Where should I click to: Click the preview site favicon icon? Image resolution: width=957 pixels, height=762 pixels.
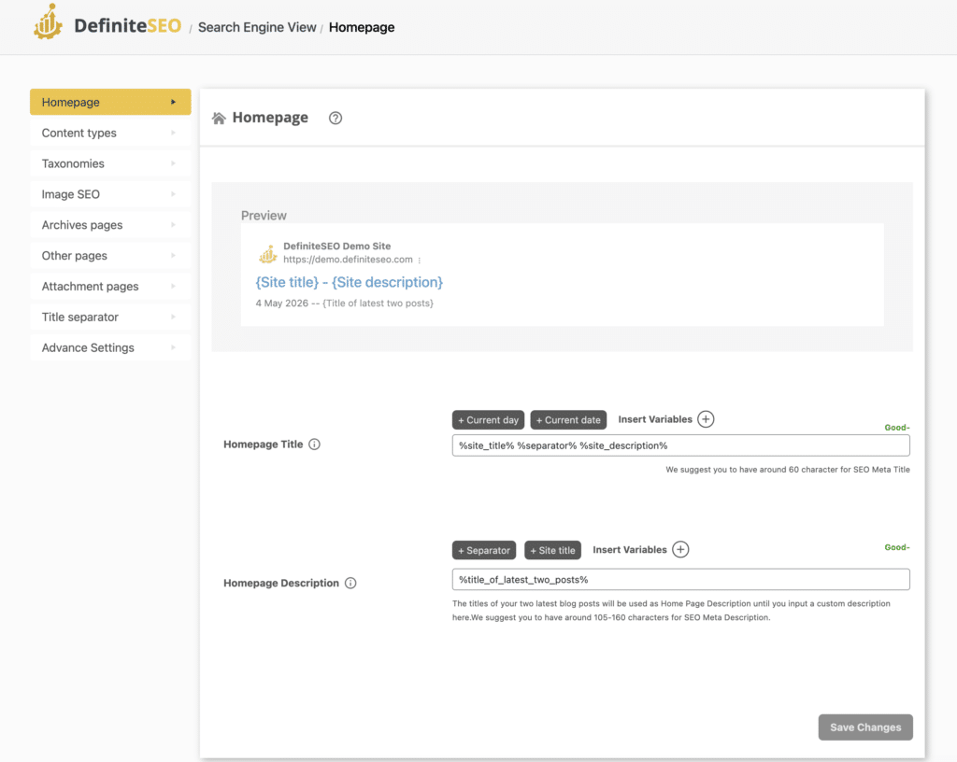click(267, 254)
